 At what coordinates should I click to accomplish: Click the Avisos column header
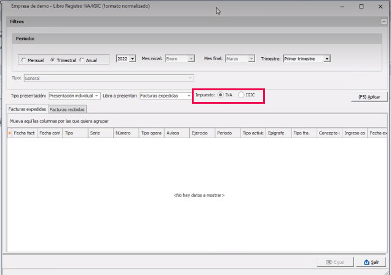(177, 133)
